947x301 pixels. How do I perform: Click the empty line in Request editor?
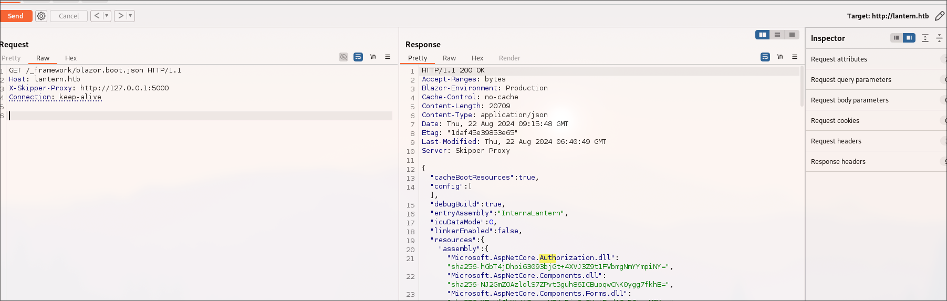coord(200,116)
